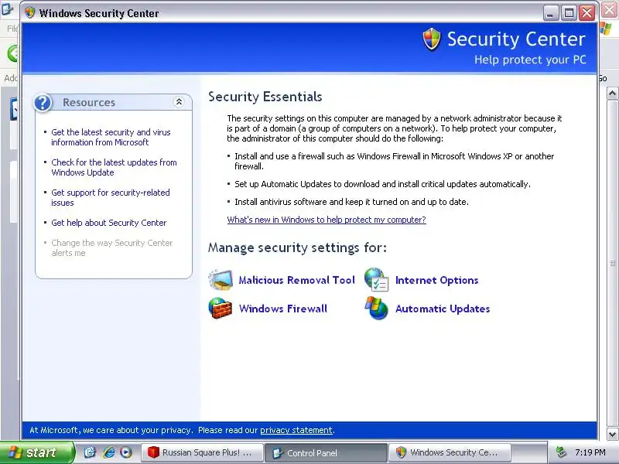Maximize the Windows Security Center window
The image size is (619, 464).
569,13
